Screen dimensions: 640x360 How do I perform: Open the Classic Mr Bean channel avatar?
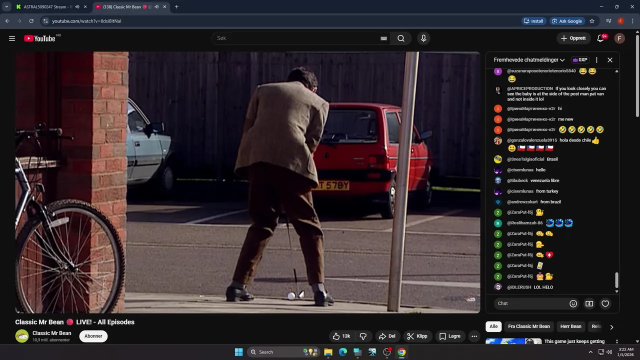tap(22, 336)
